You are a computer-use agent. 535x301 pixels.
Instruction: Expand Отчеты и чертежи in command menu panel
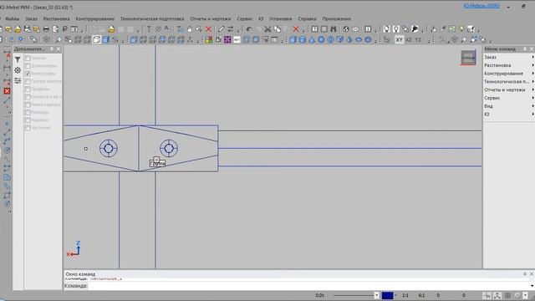point(509,90)
